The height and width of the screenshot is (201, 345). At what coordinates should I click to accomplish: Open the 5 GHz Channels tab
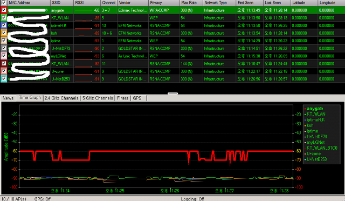pyautogui.click(x=98, y=98)
